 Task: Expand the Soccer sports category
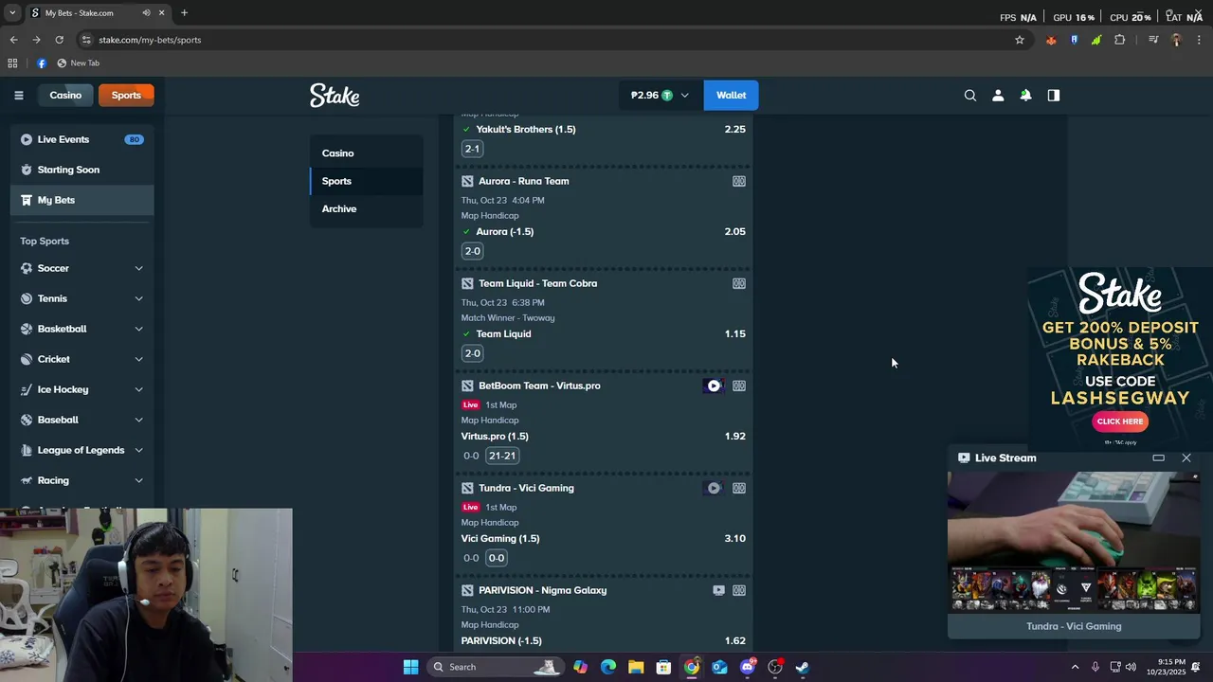[x=138, y=268]
